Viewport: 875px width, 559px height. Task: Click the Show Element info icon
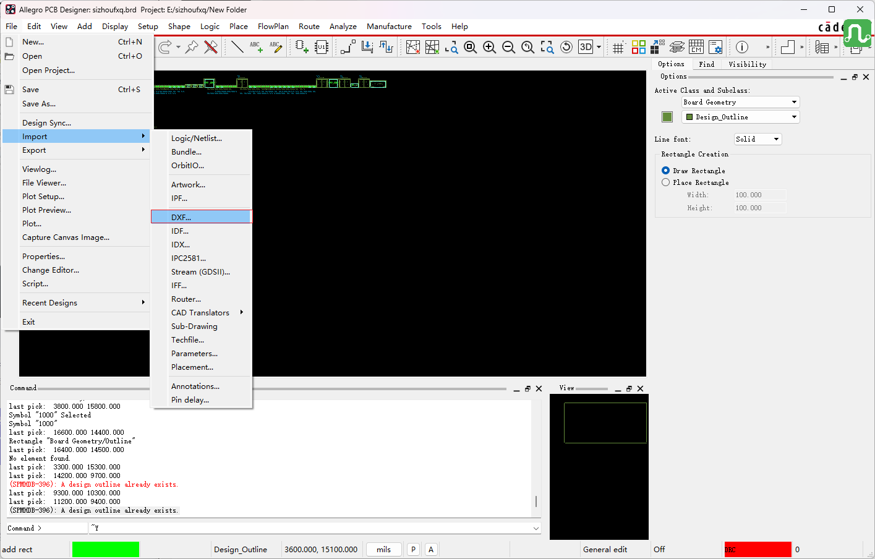(742, 47)
